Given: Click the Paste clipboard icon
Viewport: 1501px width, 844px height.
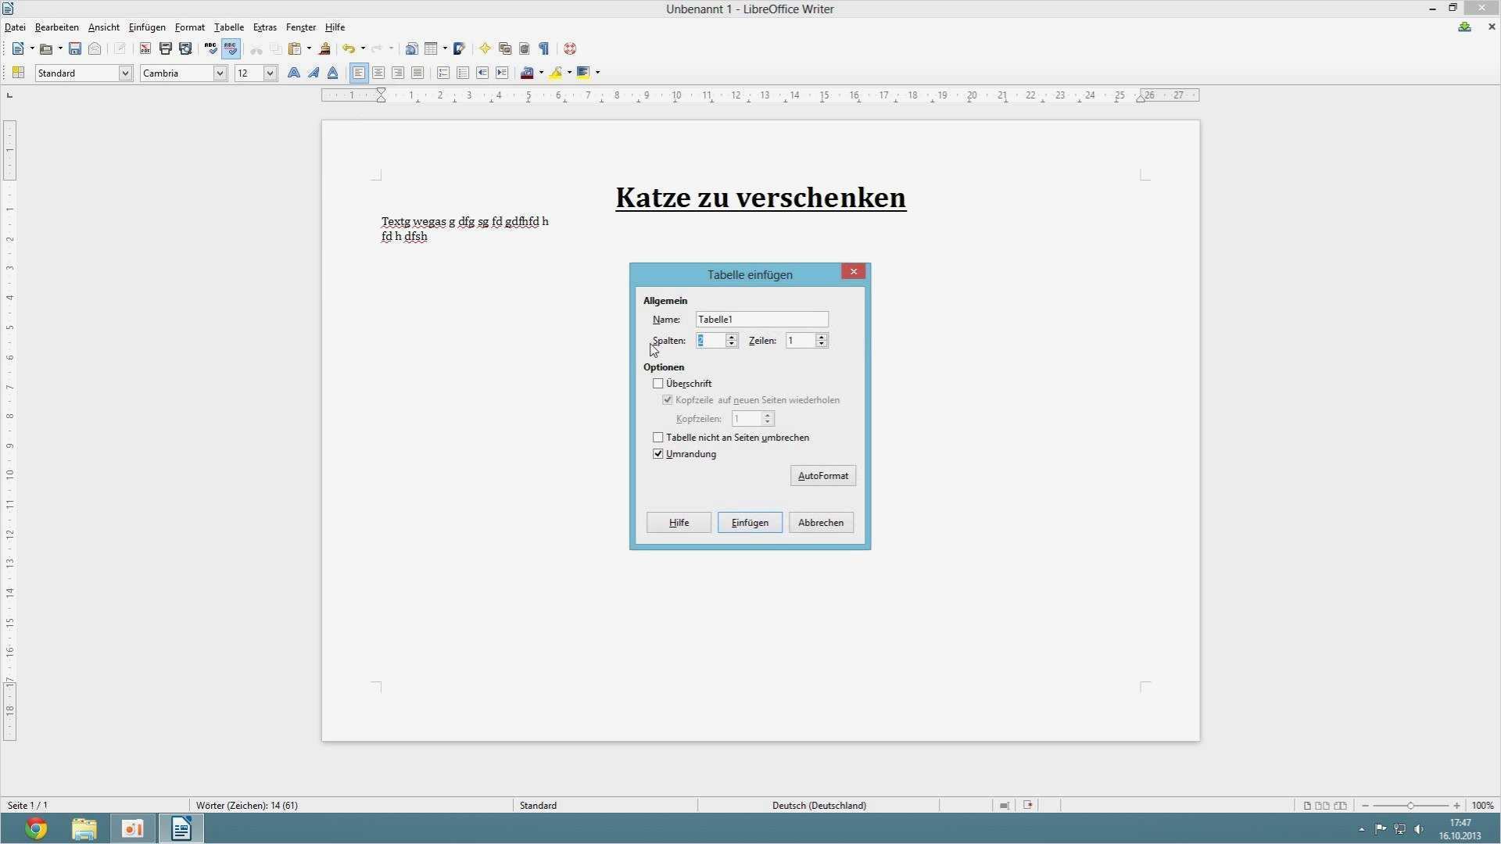Looking at the screenshot, I should click(x=295, y=48).
